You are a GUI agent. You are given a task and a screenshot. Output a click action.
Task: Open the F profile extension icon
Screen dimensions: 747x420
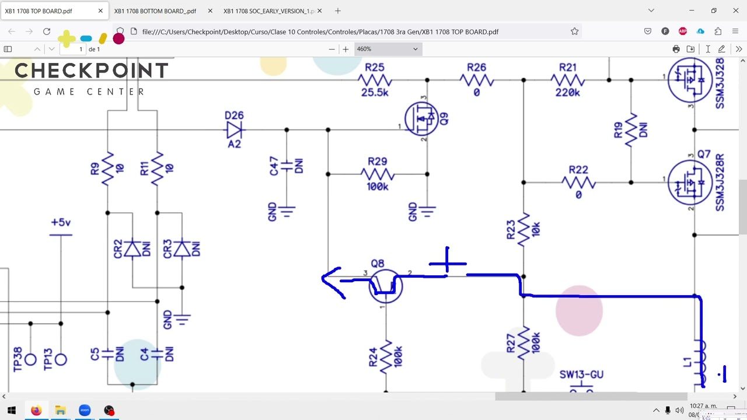click(x=665, y=32)
